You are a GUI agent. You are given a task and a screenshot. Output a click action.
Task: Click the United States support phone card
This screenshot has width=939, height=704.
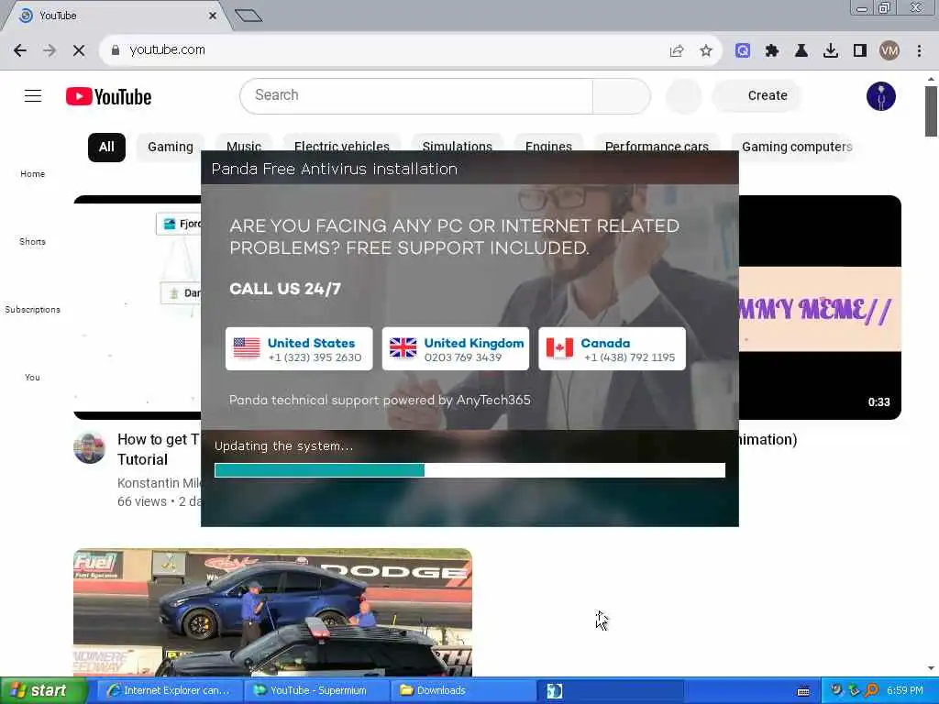(299, 349)
